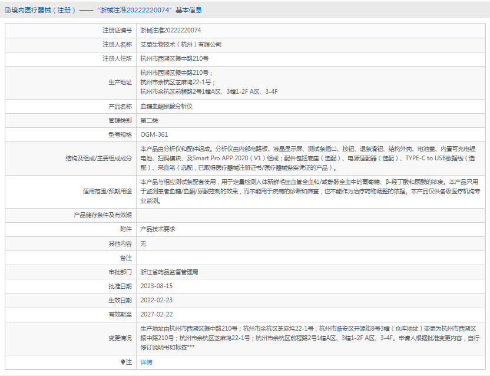Select the 产品名称 label
490x376 pixels.
pyautogui.click(x=120, y=106)
